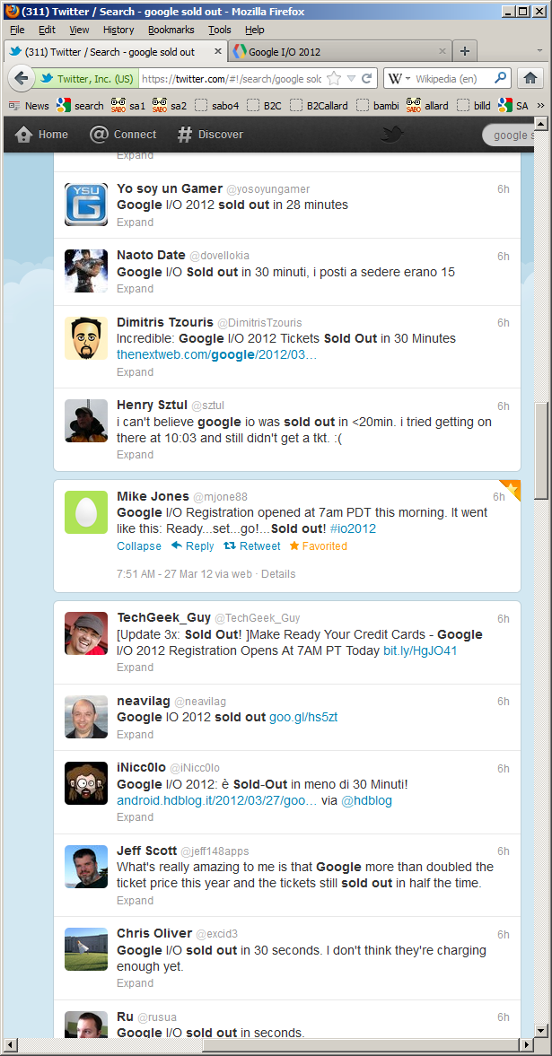Go to Discover in Twitter navbar
The image size is (552, 1056).
coord(210,135)
